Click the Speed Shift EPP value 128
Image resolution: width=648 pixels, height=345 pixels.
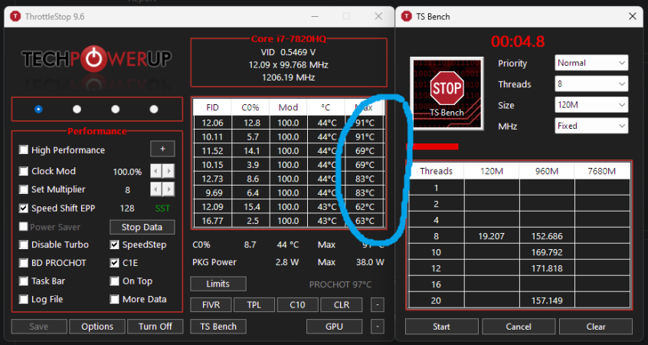click(x=127, y=208)
